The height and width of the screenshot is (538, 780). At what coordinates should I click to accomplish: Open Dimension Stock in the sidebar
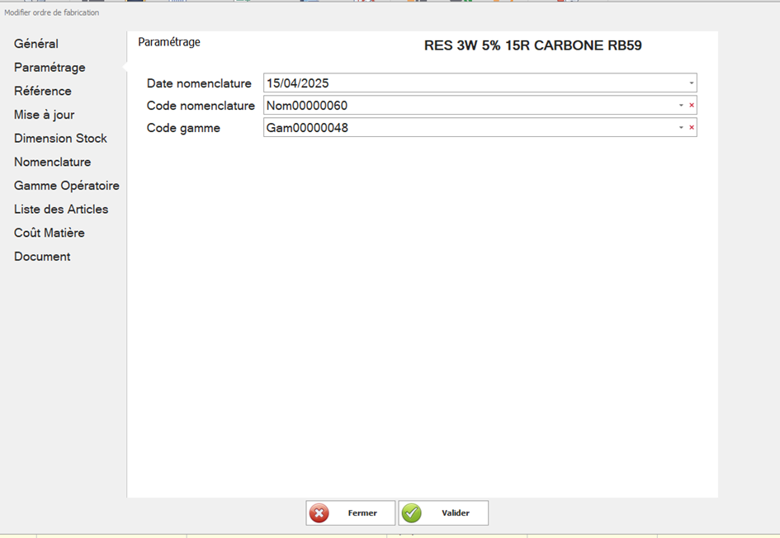(x=60, y=139)
